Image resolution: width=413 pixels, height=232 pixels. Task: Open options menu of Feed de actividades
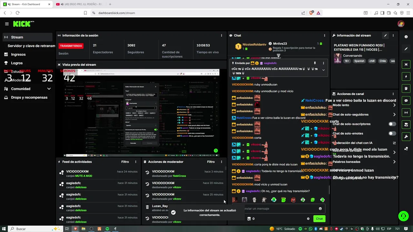[136, 162]
